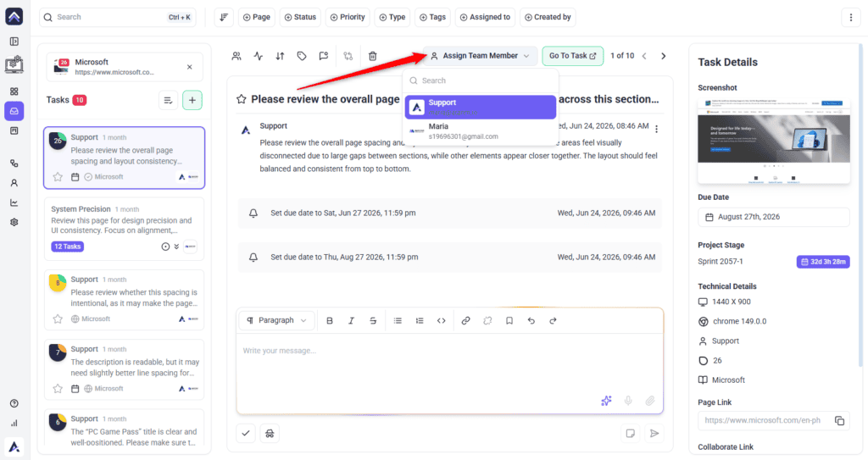Mark task resolved with checkmark button
Image resolution: width=868 pixels, height=460 pixels.
coord(246,434)
